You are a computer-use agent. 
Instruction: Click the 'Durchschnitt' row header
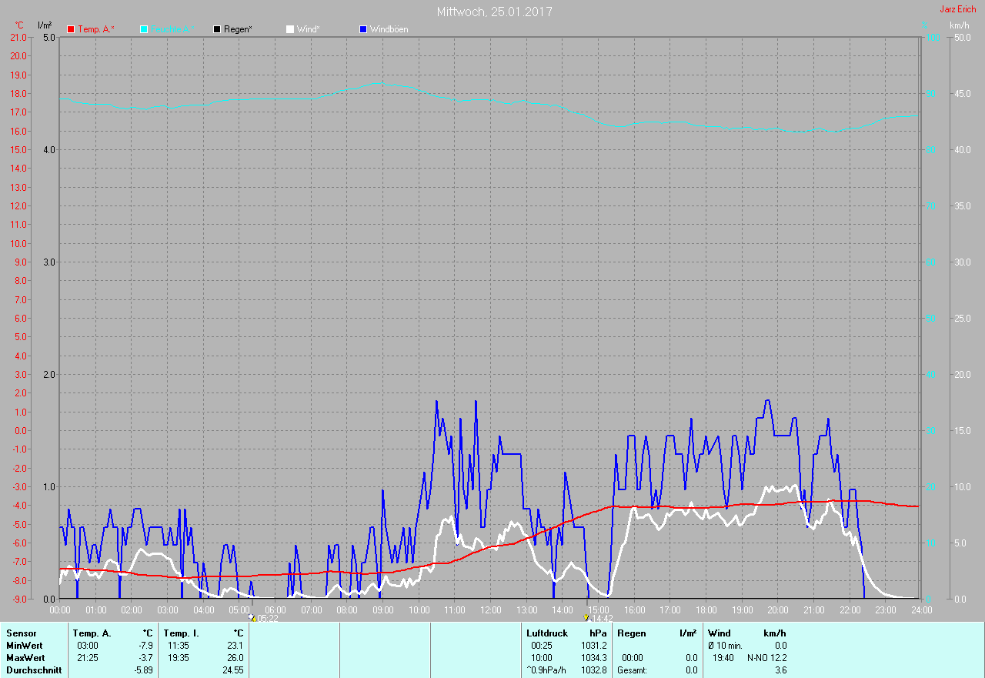[x=34, y=670]
